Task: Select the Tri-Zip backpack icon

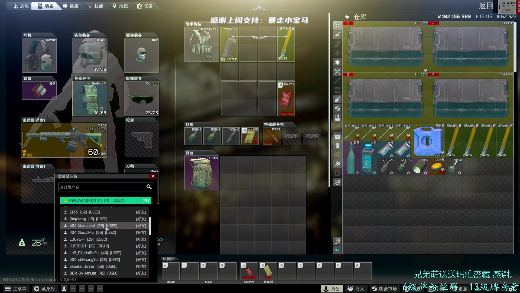Action: coord(202,173)
